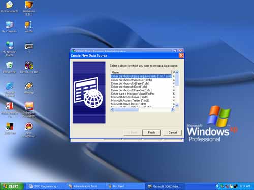Image resolution: width=254 pixels, height=190 pixels.
Task: Select Driver do Microsoft Access (*.mdb)
Action: point(132,80)
